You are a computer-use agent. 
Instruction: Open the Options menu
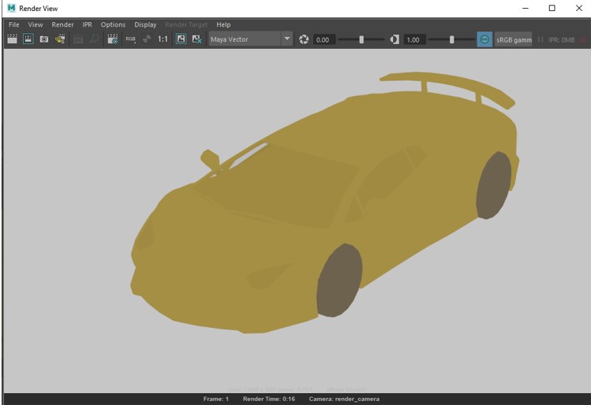[x=113, y=24]
